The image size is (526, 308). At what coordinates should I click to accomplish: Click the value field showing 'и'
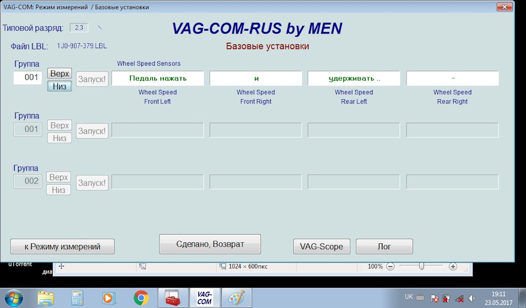tap(256, 78)
